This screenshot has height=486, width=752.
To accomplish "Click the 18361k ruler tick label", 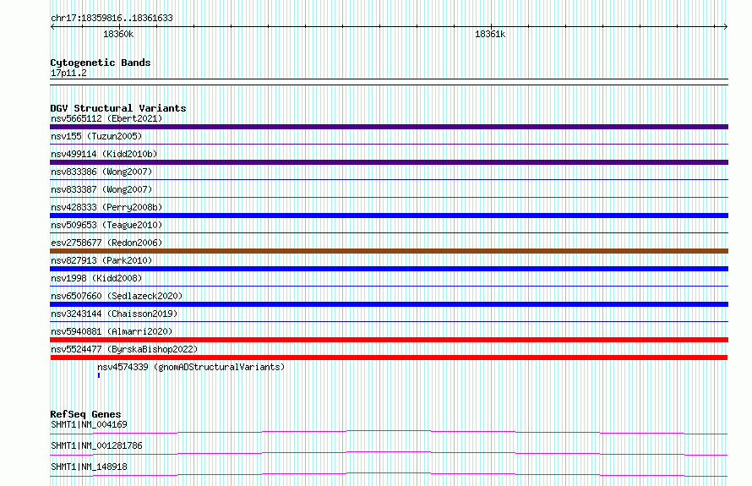I will 490,35.
